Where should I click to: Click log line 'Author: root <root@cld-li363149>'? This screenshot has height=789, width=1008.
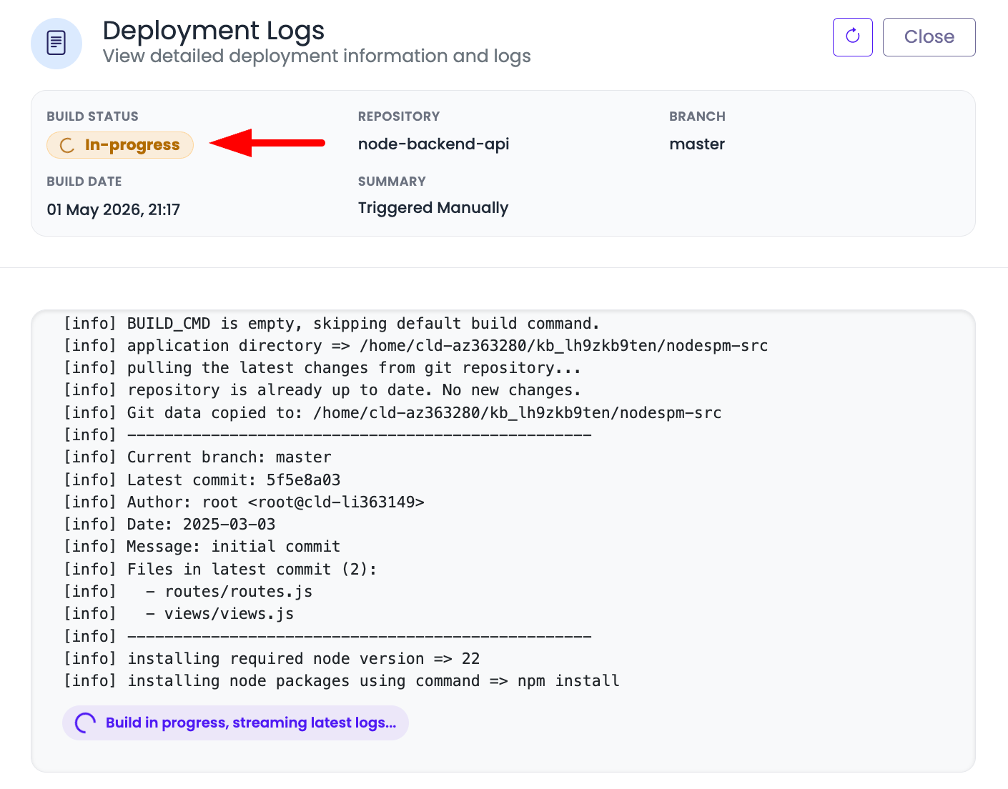(x=244, y=502)
